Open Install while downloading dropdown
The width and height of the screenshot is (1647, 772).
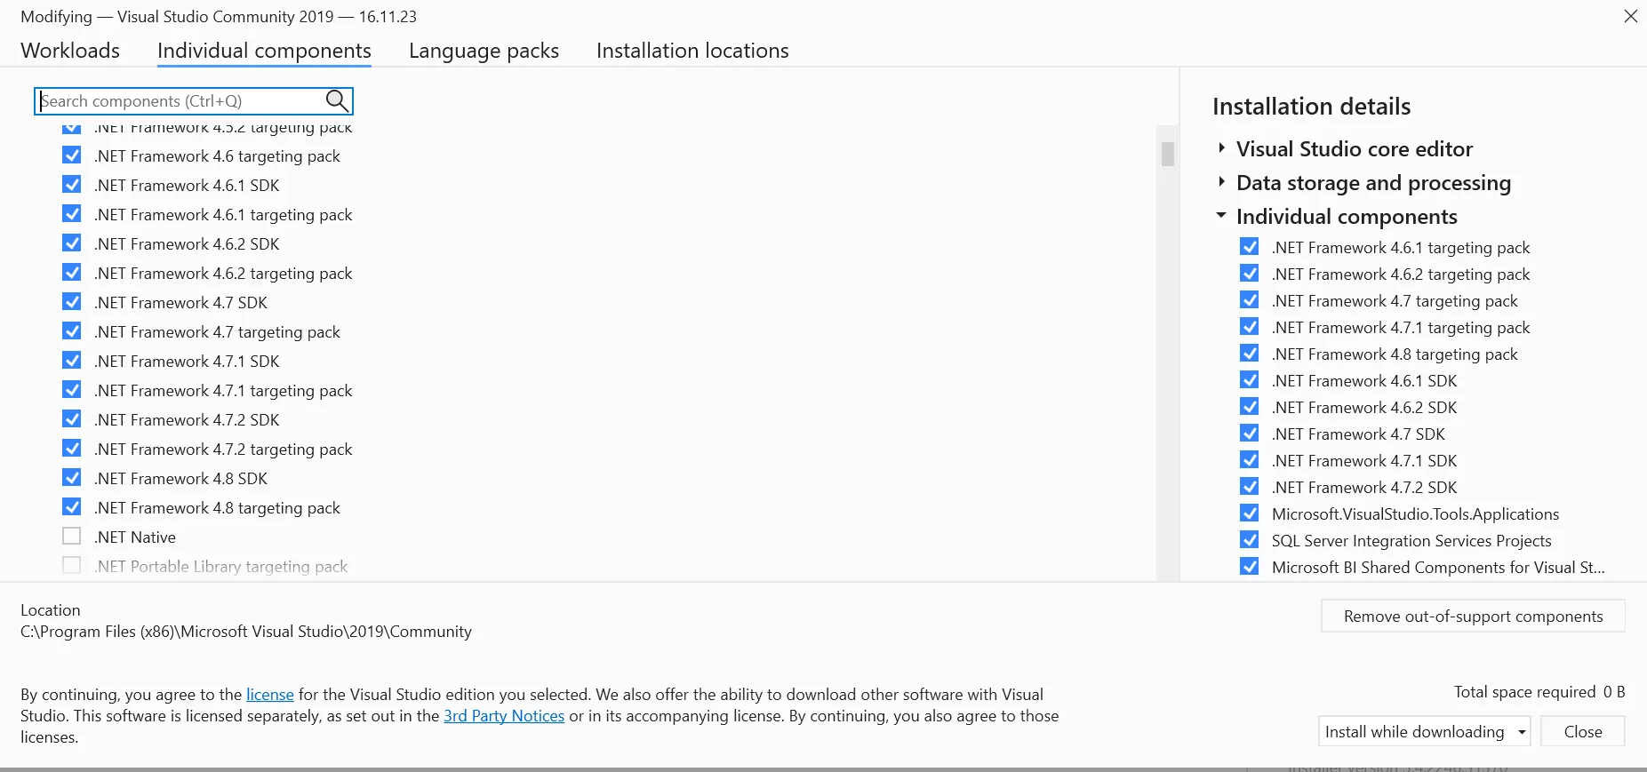click(x=1425, y=731)
